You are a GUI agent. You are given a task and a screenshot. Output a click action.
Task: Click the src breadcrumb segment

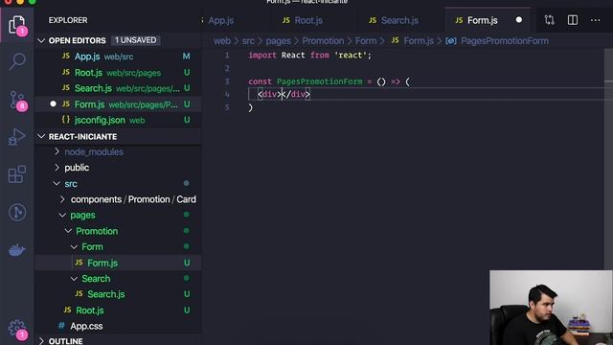click(x=248, y=41)
